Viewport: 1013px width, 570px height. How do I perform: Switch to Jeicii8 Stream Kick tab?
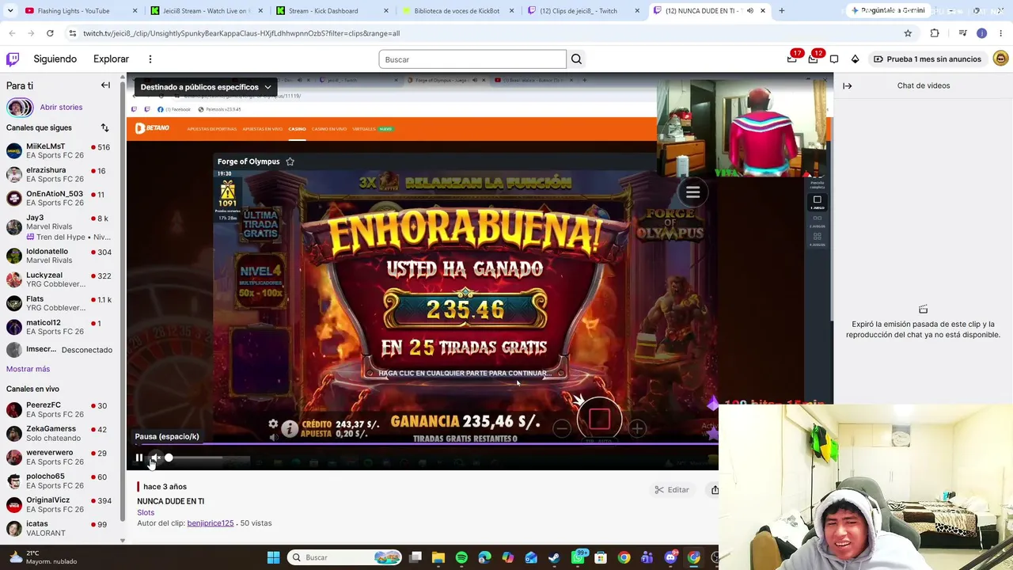tap(206, 11)
